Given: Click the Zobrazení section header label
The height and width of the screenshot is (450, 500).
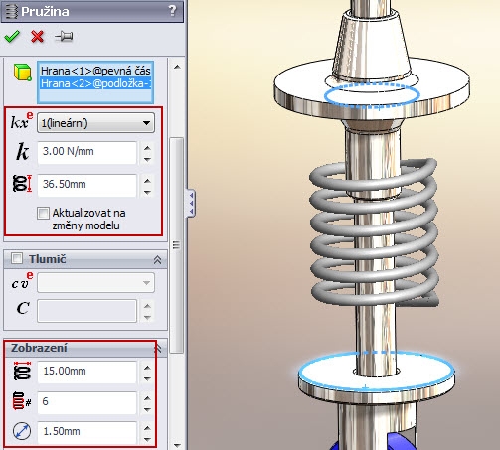Looking at the screenshot, I should (39, 348).
